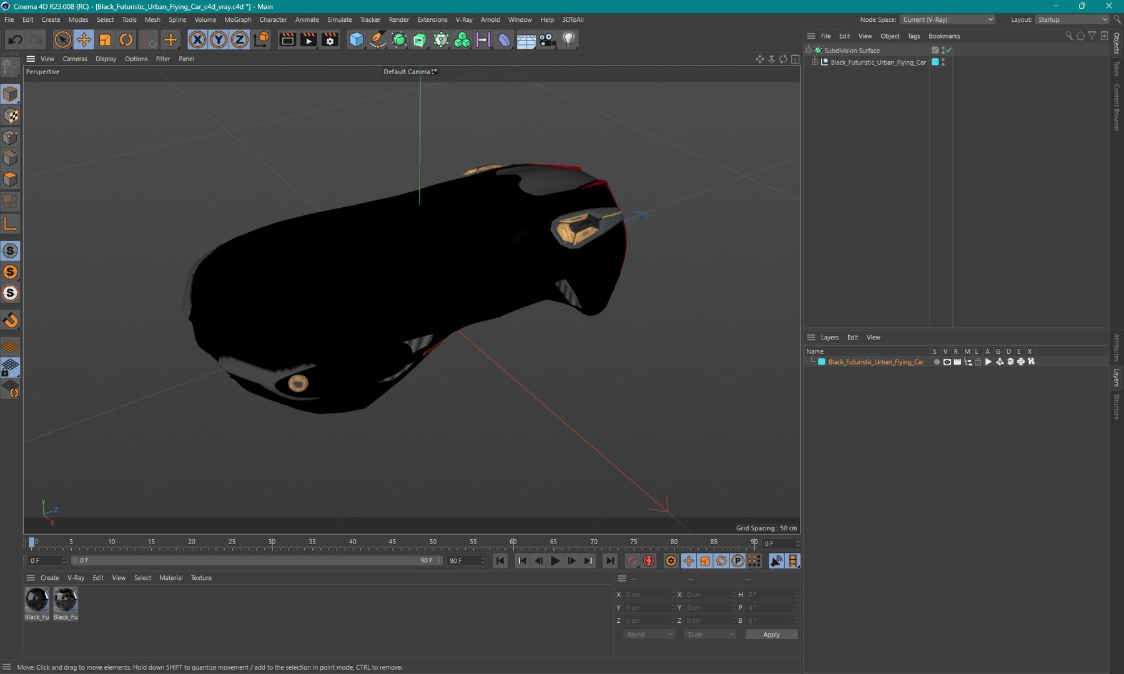This screenshot has width=1124, height=674.
Task: Expand the Subdivision Surface hierarchy
Action: [809, 50]
